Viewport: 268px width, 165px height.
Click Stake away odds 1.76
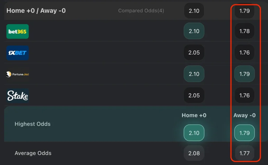point(244,96)
